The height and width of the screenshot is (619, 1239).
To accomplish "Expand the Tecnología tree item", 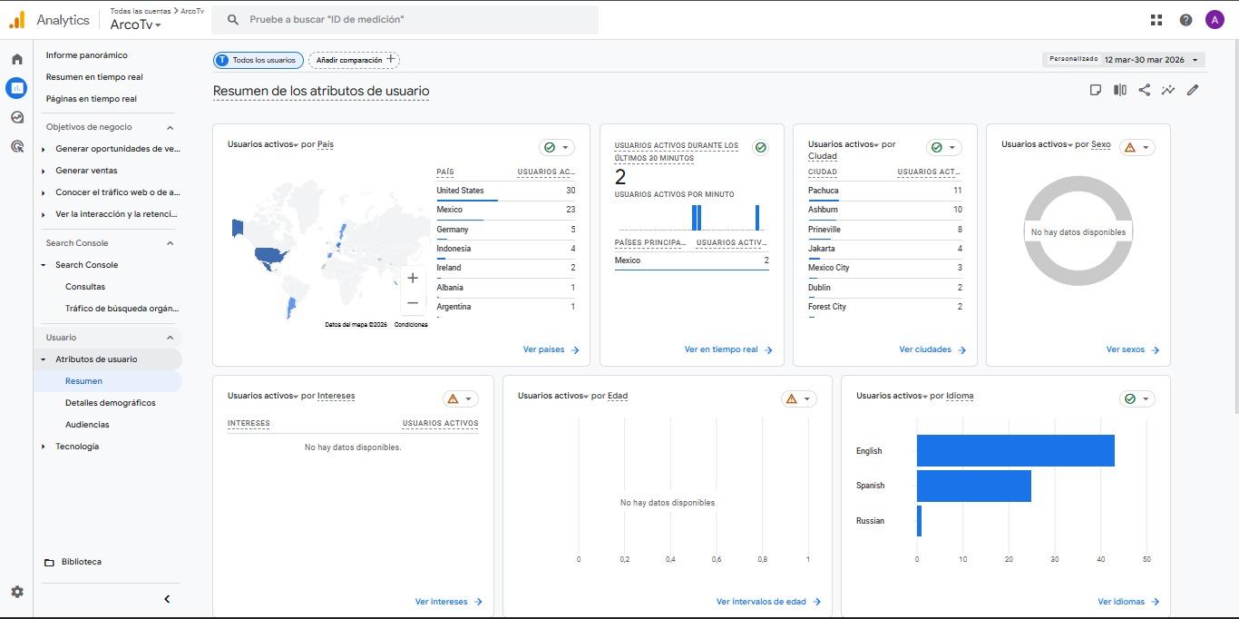I will 44,447.
